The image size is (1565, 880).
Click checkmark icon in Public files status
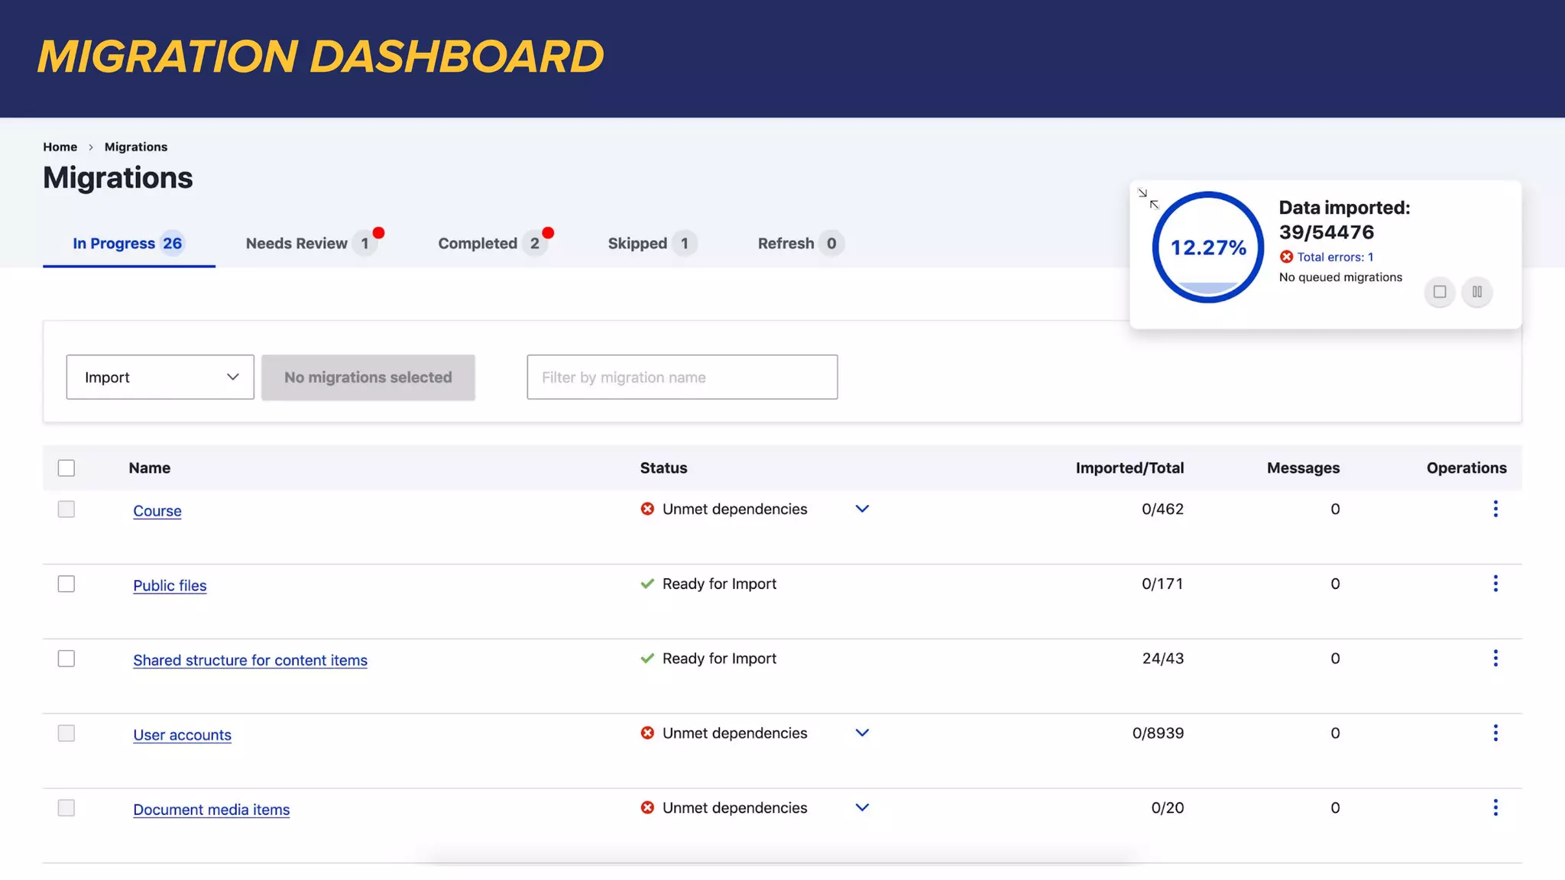[647, 584]
